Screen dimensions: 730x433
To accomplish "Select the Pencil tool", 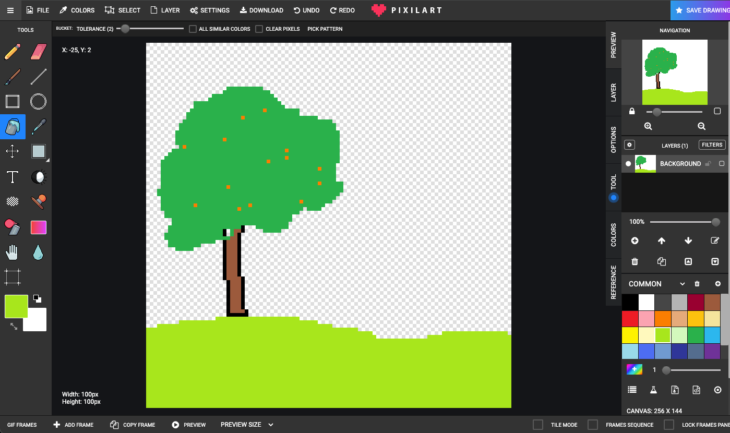I will [x=13, y=51].
